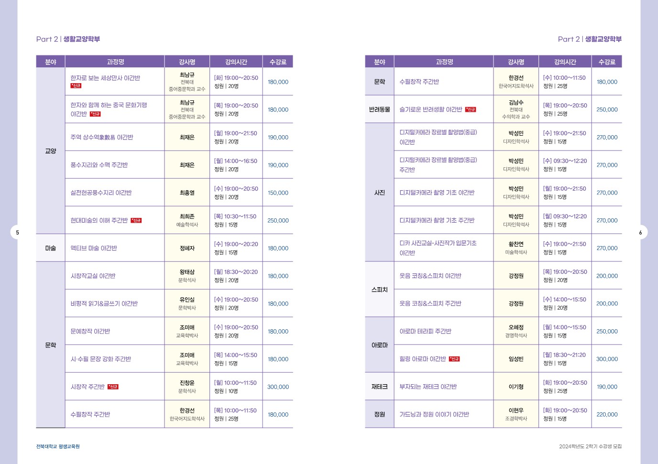This screenshot has height=464, width=658.
Task: Select the 부자되는 재테크 야간반 course
Action: click(x=428, y=387)
